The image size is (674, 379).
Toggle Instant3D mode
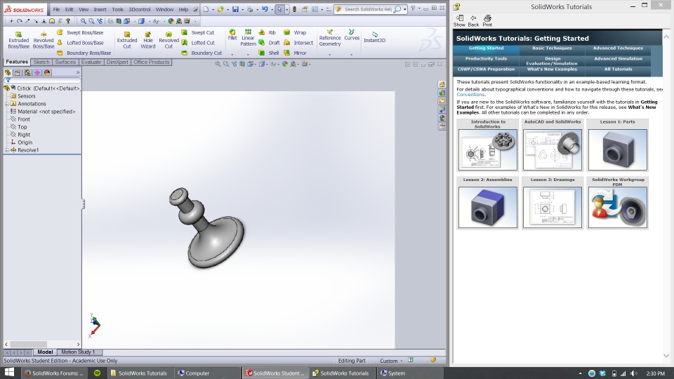coord(374,37)
